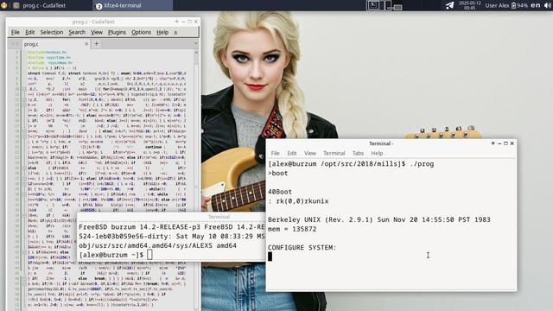Click the '40Boot' text in the Terminal
Screen dimensions: 553x311
tap(280, 192)
